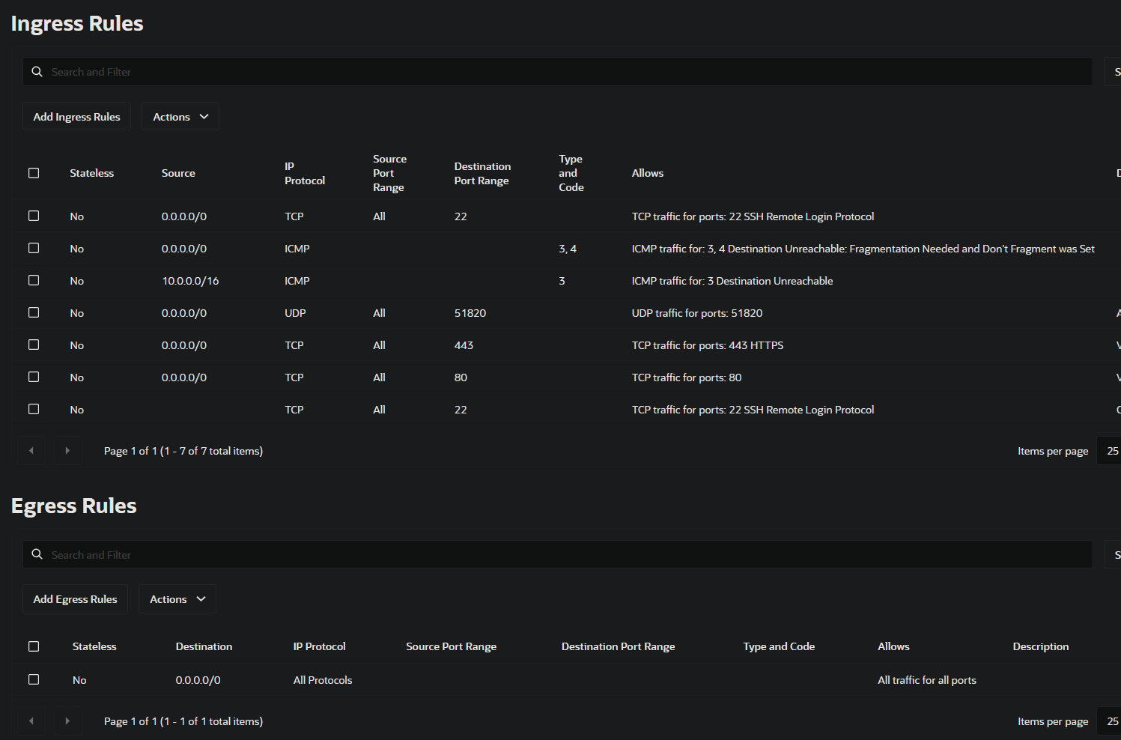Click 'TCP traffic for ports: 443 HTTPS'

(708, 345)
